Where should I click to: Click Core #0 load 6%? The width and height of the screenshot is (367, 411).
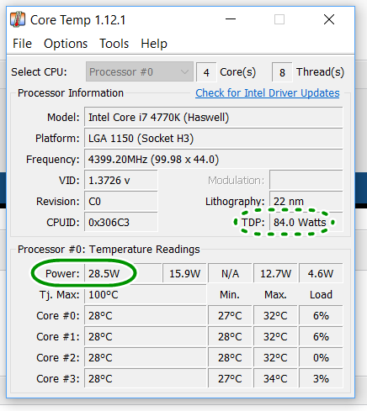point(321,315)
